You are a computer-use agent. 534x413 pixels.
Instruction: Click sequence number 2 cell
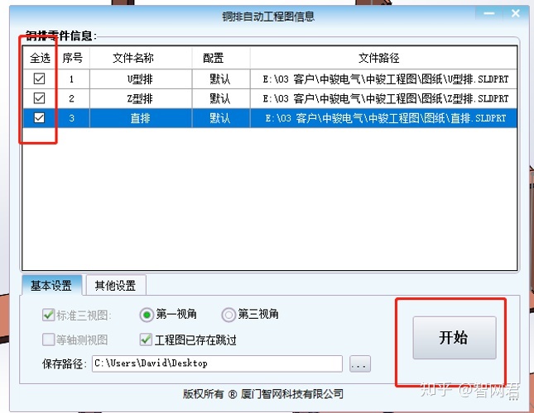point(73,99)
